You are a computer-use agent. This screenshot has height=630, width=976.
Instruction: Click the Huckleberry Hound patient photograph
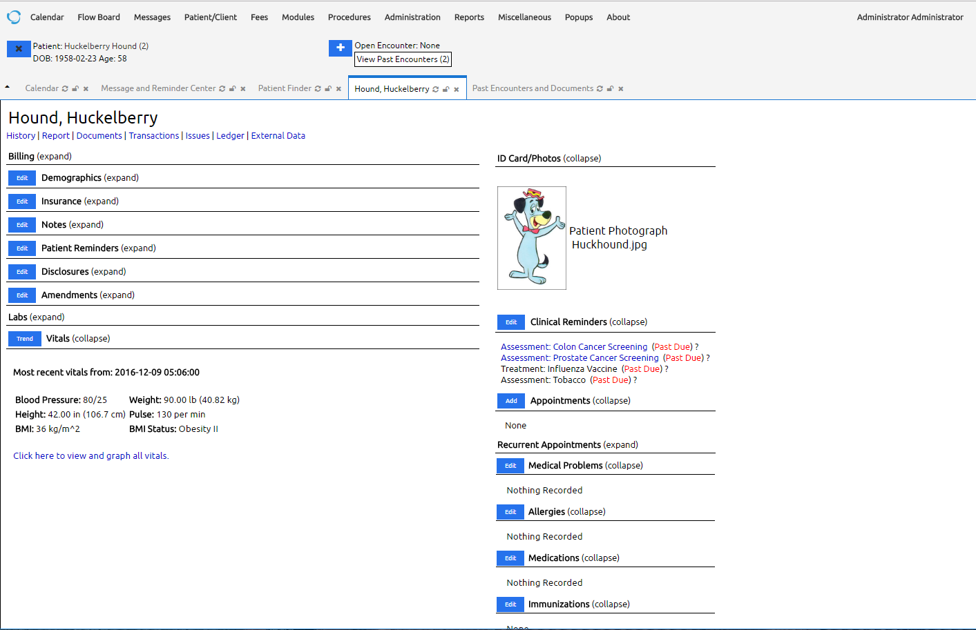coord(532,238)
